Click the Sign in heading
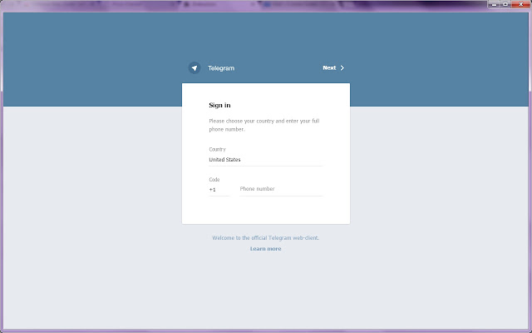The height and width of the screenshot is (333, 532). click(x=219, y=106)
